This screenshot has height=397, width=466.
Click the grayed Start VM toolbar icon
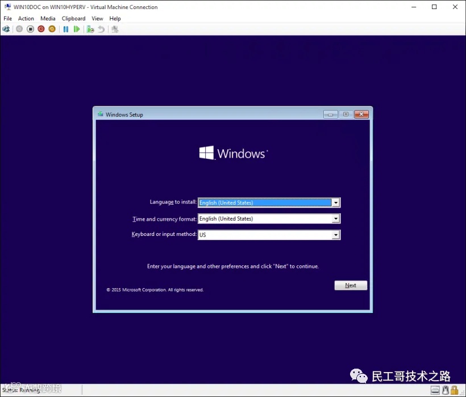(x=19, y=29)
